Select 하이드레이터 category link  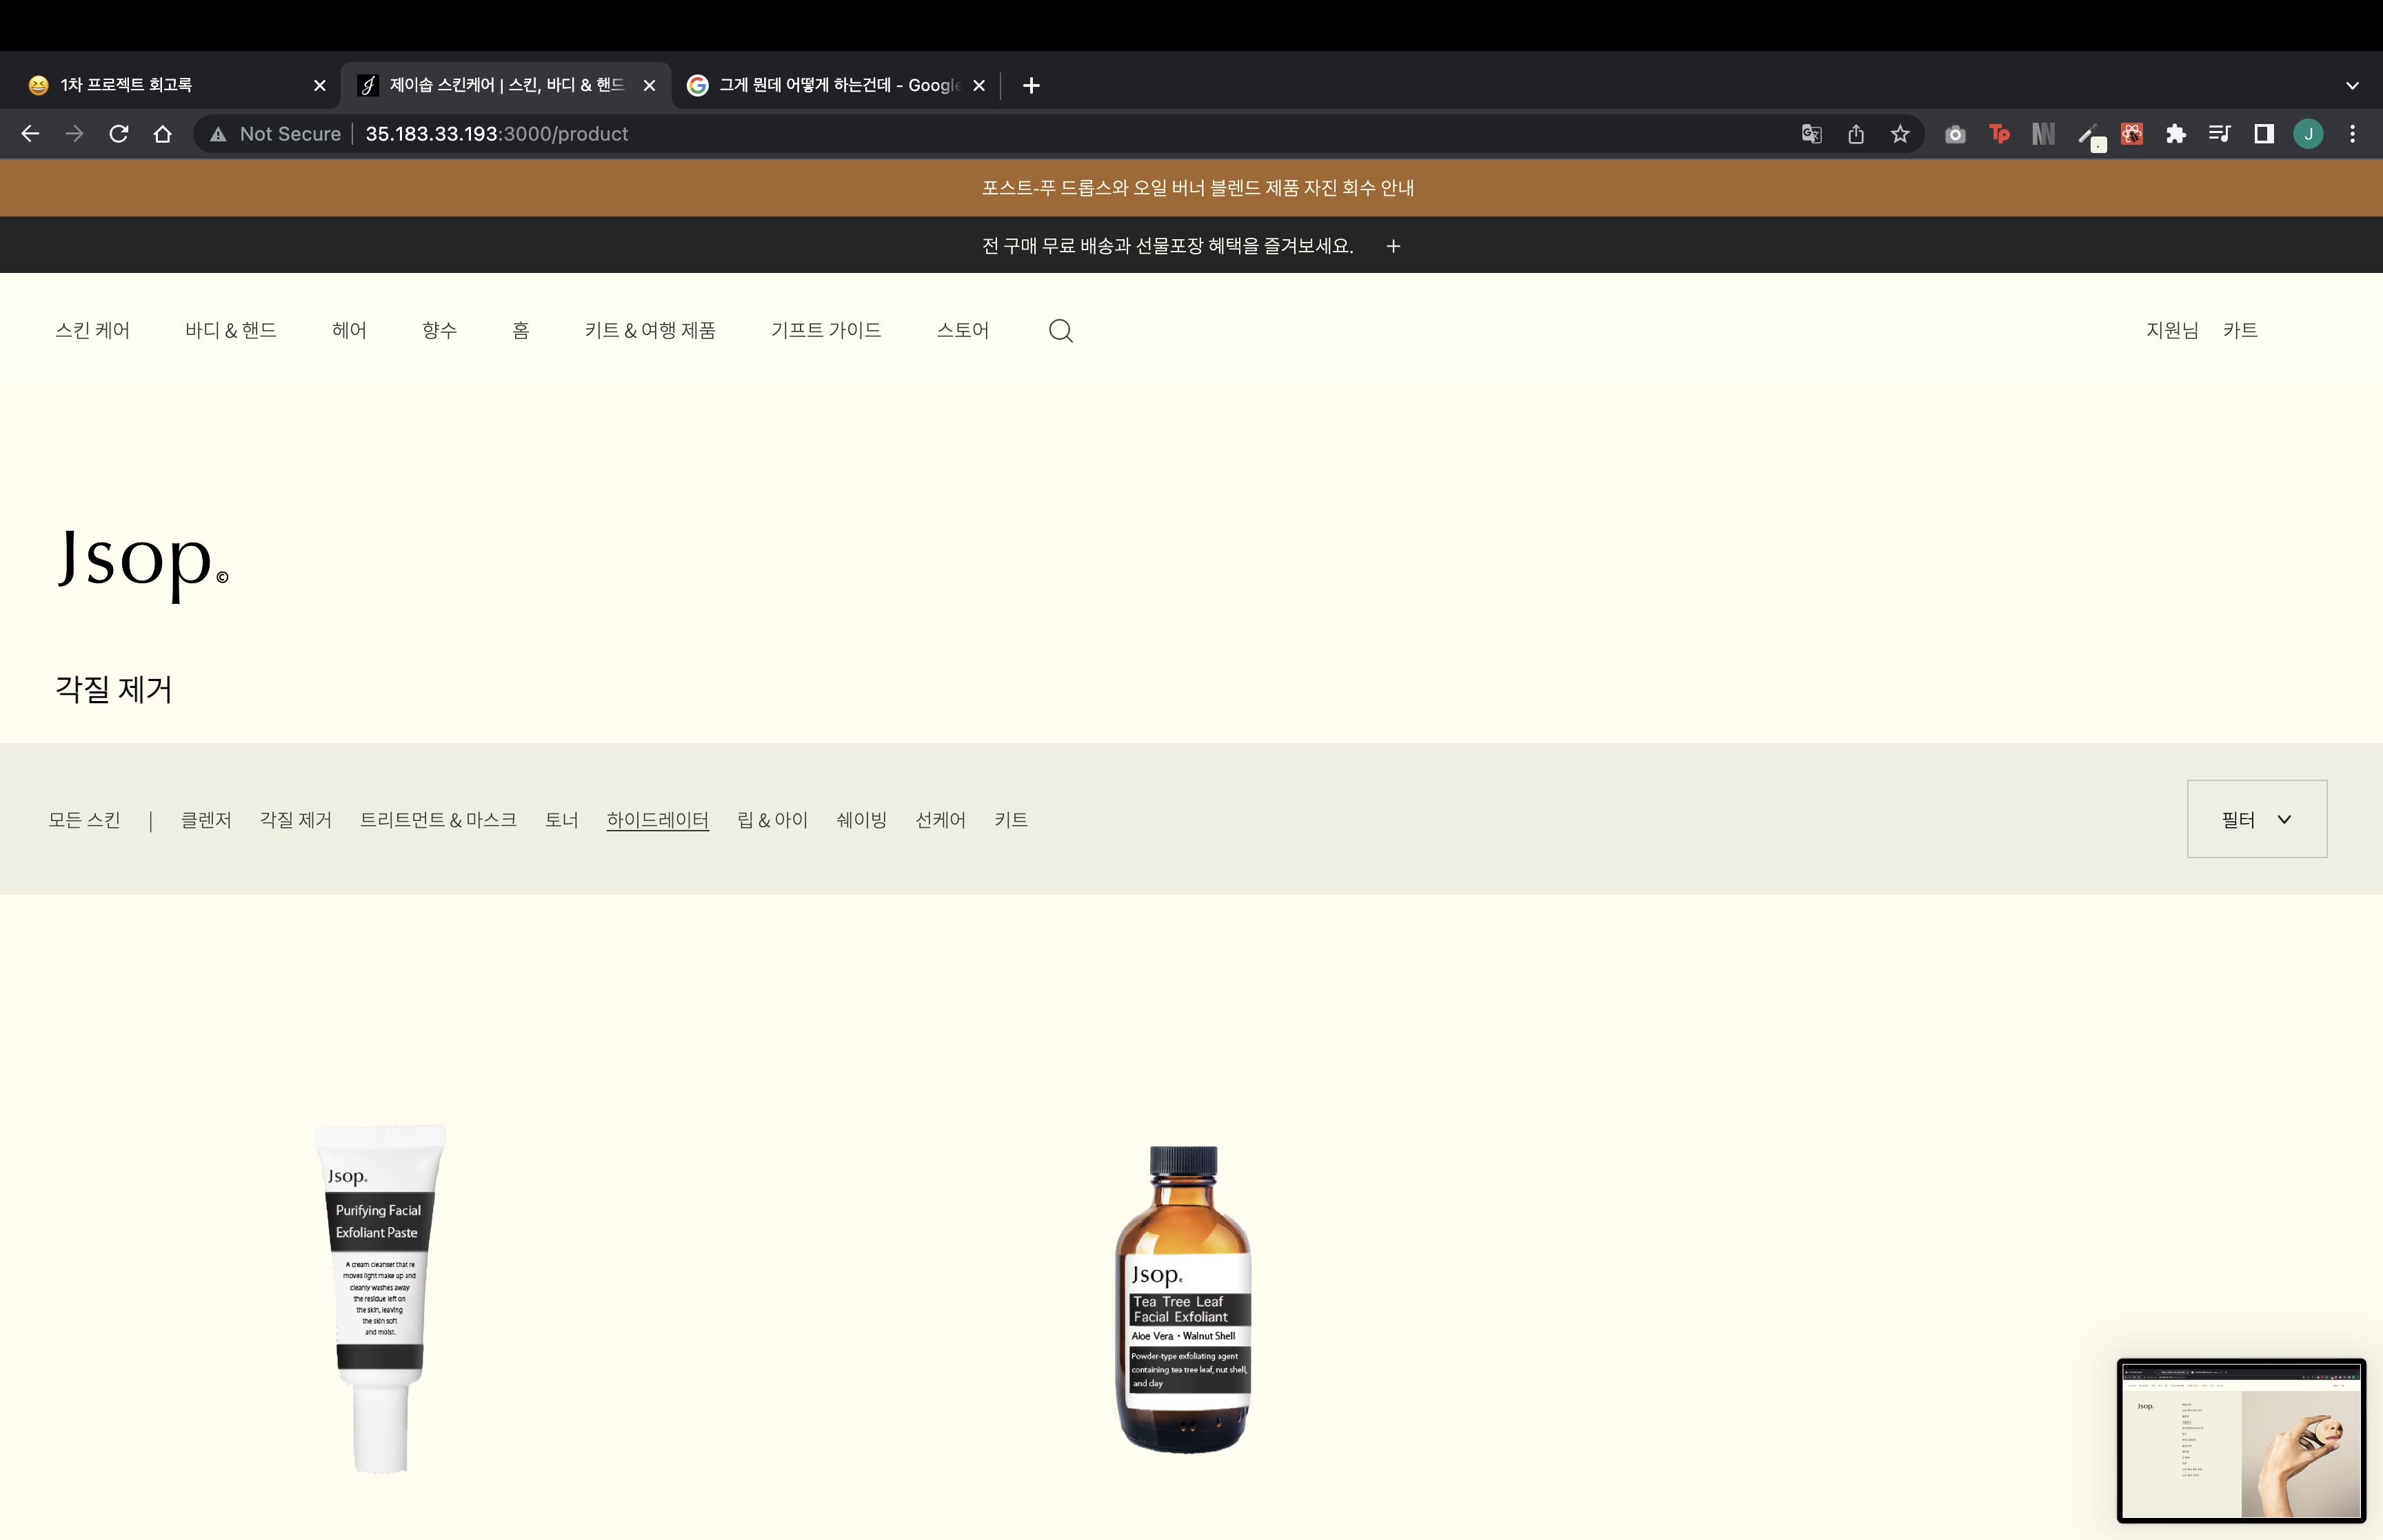(657, 820)
